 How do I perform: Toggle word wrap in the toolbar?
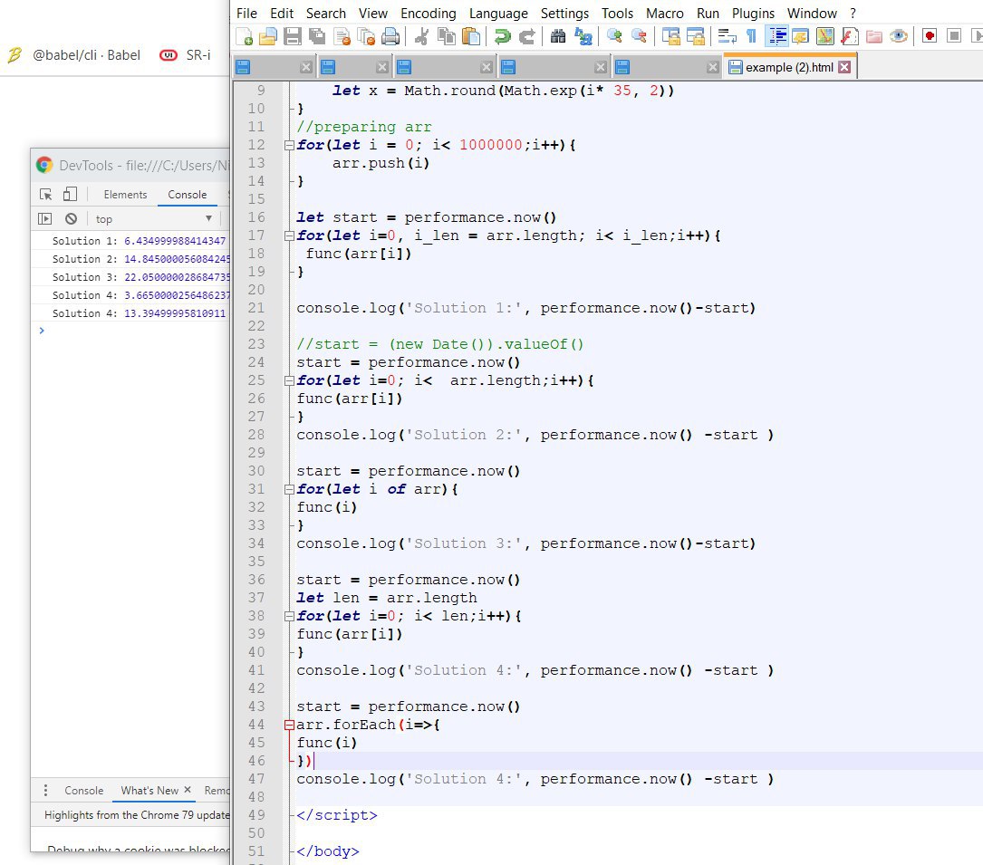727,37
